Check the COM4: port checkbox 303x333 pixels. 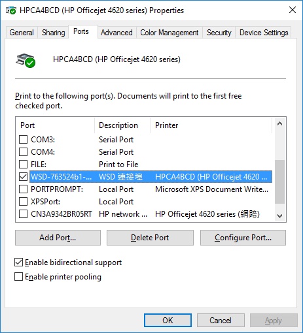click(23, 152)
